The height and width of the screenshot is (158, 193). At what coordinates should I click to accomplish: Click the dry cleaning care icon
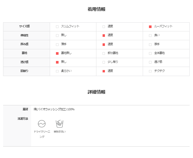(42, 124)
